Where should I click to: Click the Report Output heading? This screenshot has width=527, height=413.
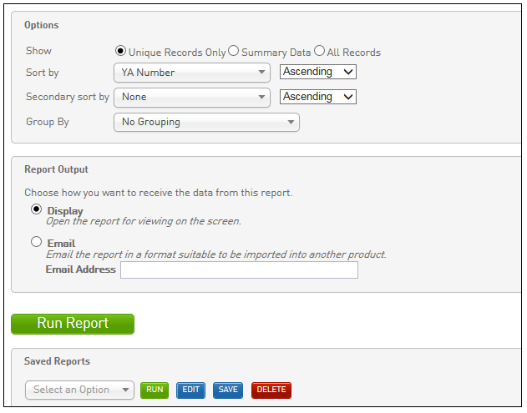[x=56, y=169]
